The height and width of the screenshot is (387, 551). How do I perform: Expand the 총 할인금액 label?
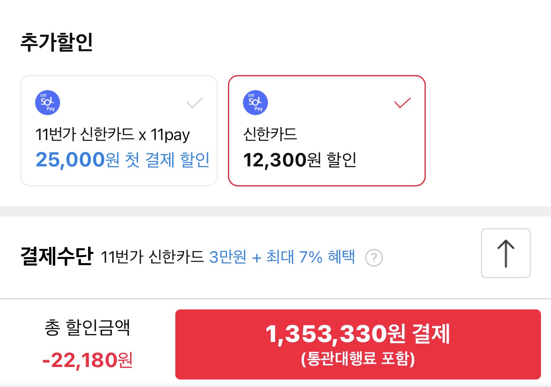87,328
